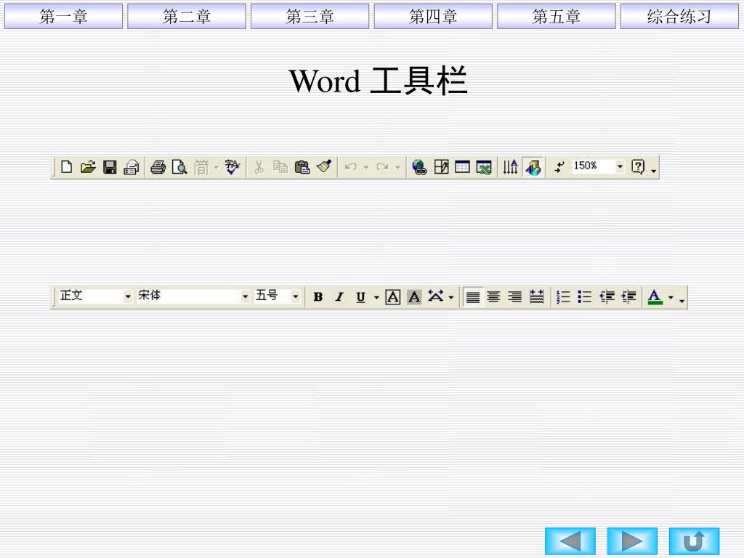Image resolution: width=744 pixels, height=558 pixels.
Task: Apply Numbered list icon
Action: (x=563, y=297)
